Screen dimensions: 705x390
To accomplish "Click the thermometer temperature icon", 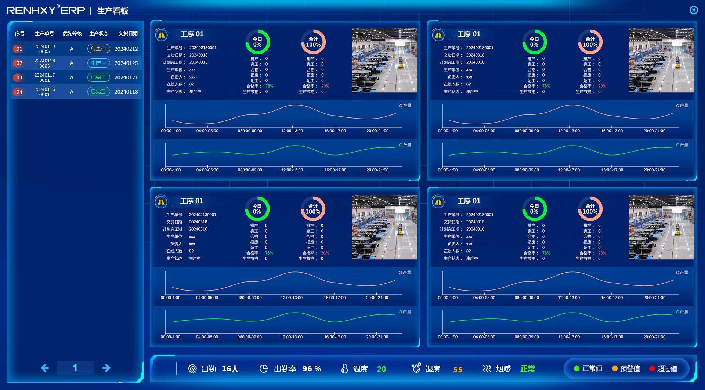I will pos(344,369).
